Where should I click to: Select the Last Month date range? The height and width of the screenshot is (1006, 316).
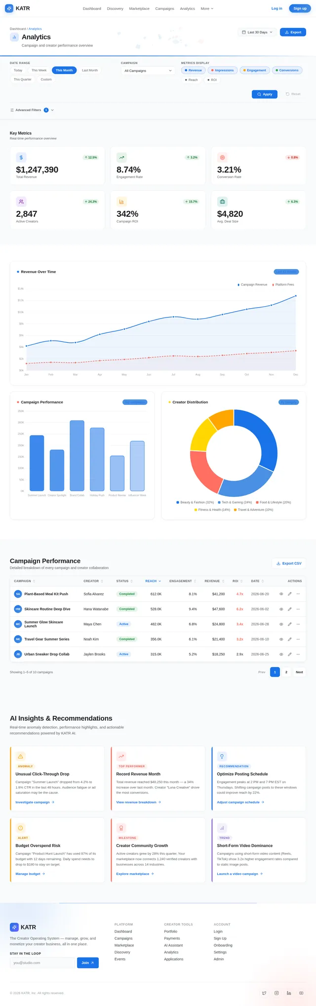(90, 70)
